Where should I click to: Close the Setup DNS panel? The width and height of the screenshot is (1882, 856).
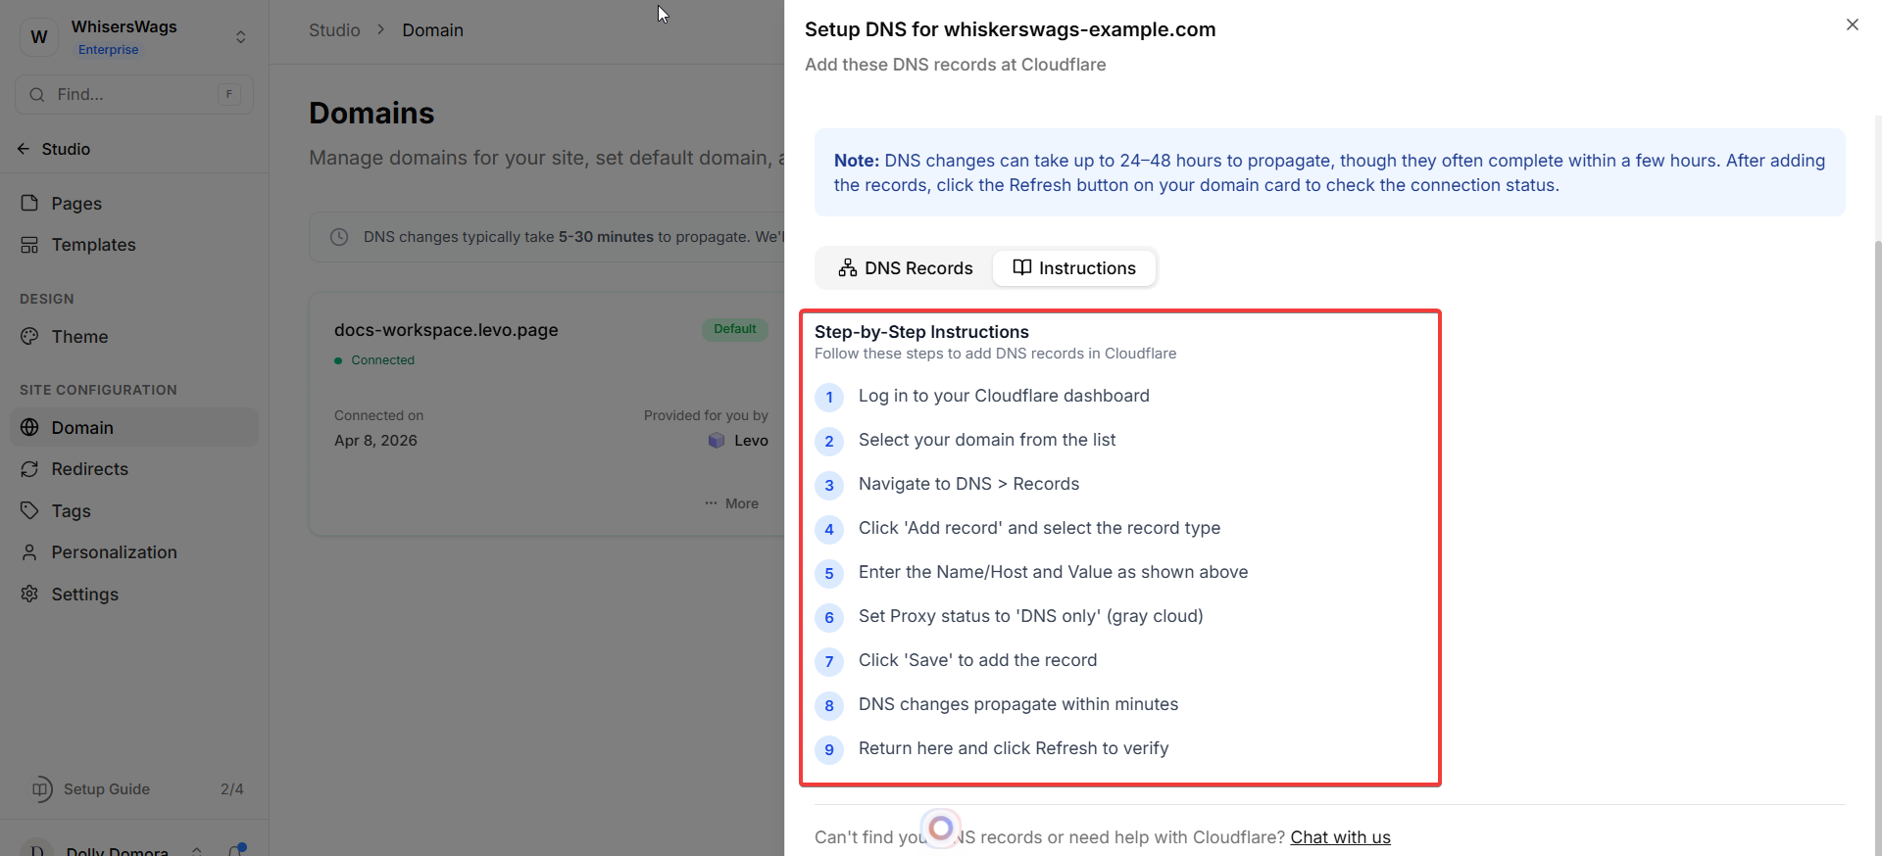click(x=1852, y=25)
